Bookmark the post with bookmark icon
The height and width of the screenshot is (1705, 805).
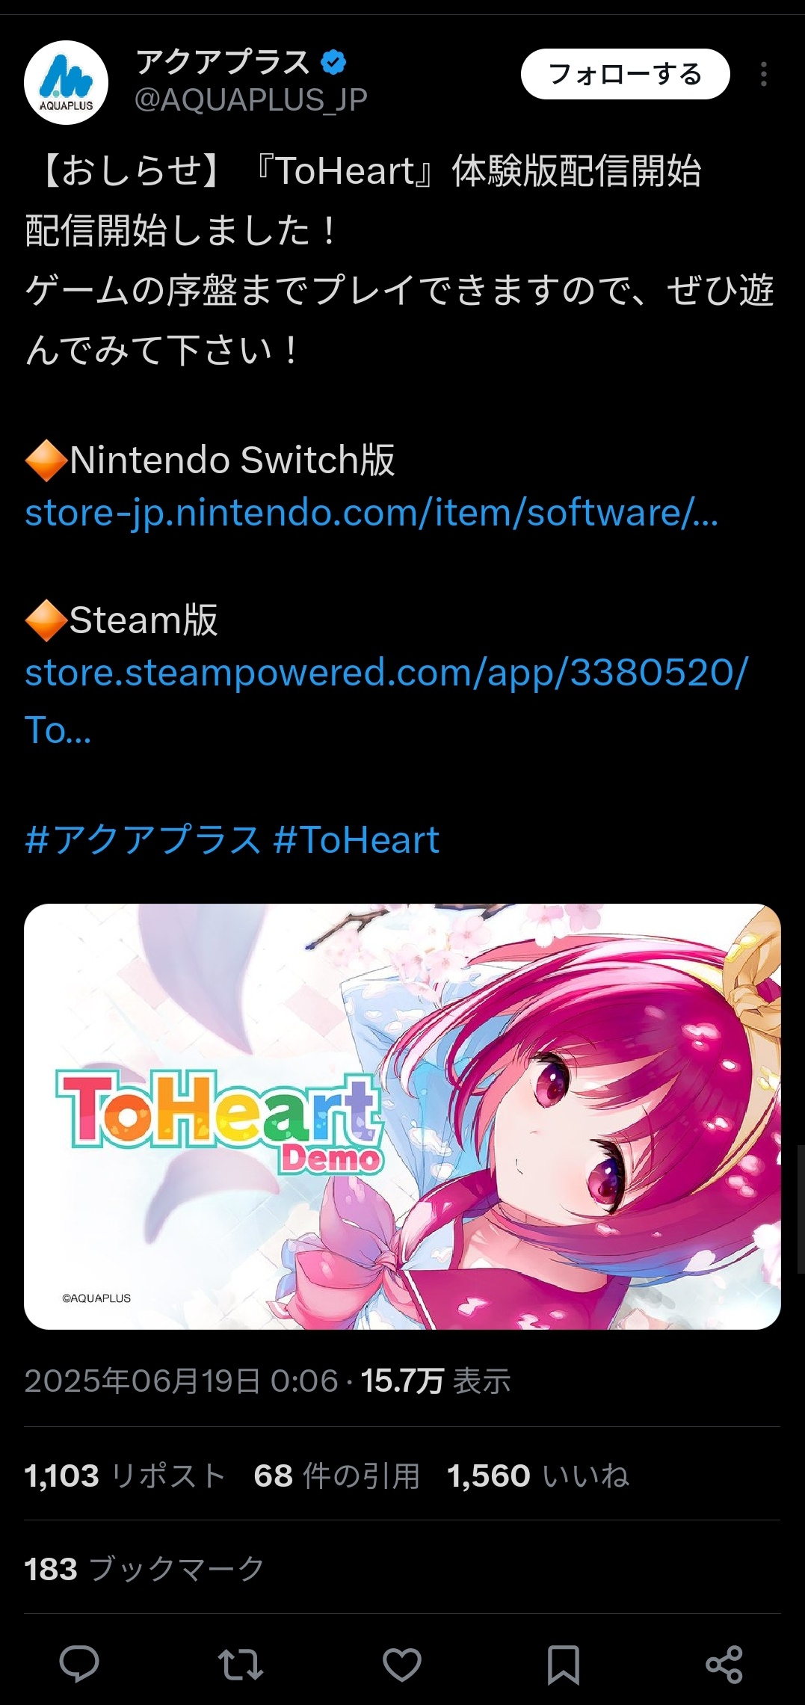click(x=563, y=1665)
